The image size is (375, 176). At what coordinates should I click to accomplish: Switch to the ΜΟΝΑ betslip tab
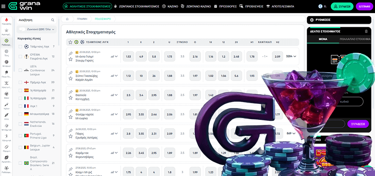pyautogui.click(x=323, y=39)
